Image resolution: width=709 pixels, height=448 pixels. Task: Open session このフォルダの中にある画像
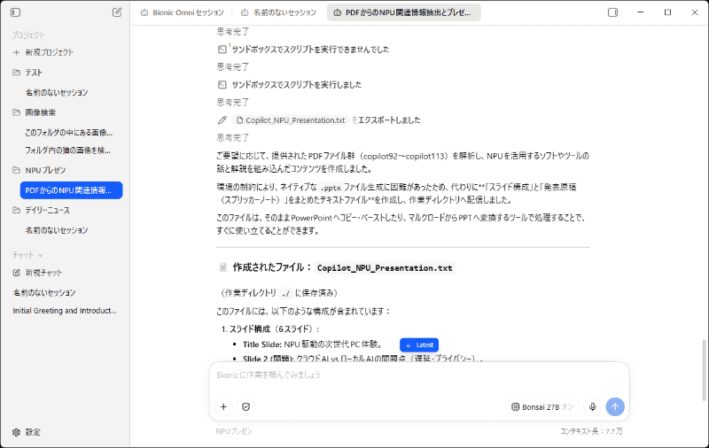(x=69, y=132)
